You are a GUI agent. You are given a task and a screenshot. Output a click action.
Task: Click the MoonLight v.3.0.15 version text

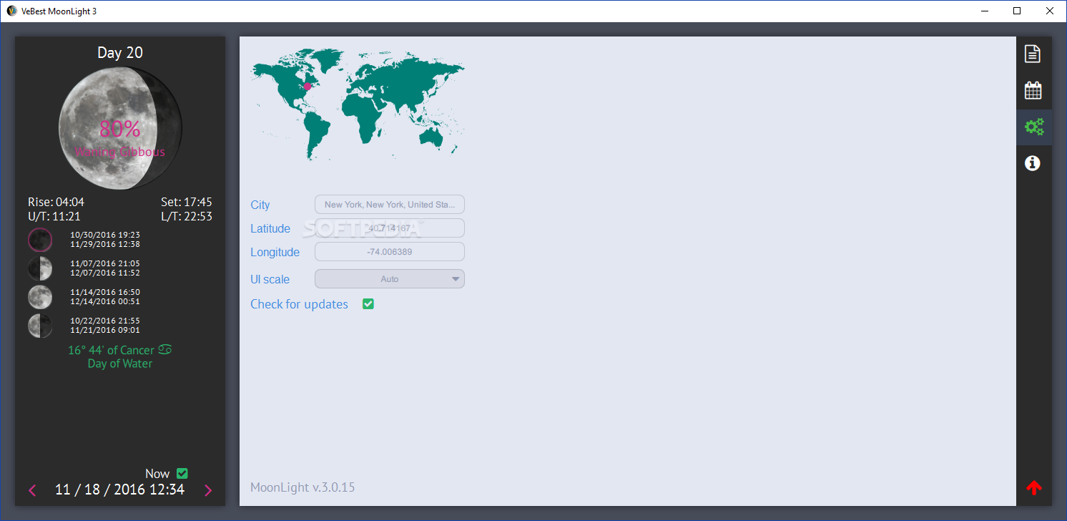(x=303, y=487)
